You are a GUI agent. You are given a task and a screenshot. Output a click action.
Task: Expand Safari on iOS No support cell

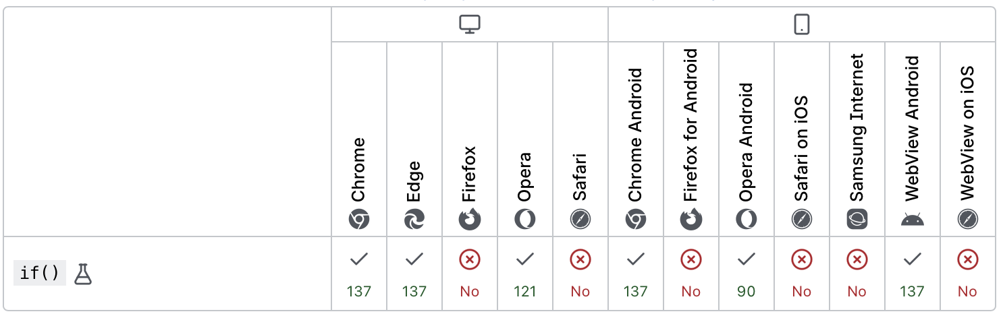801,274
